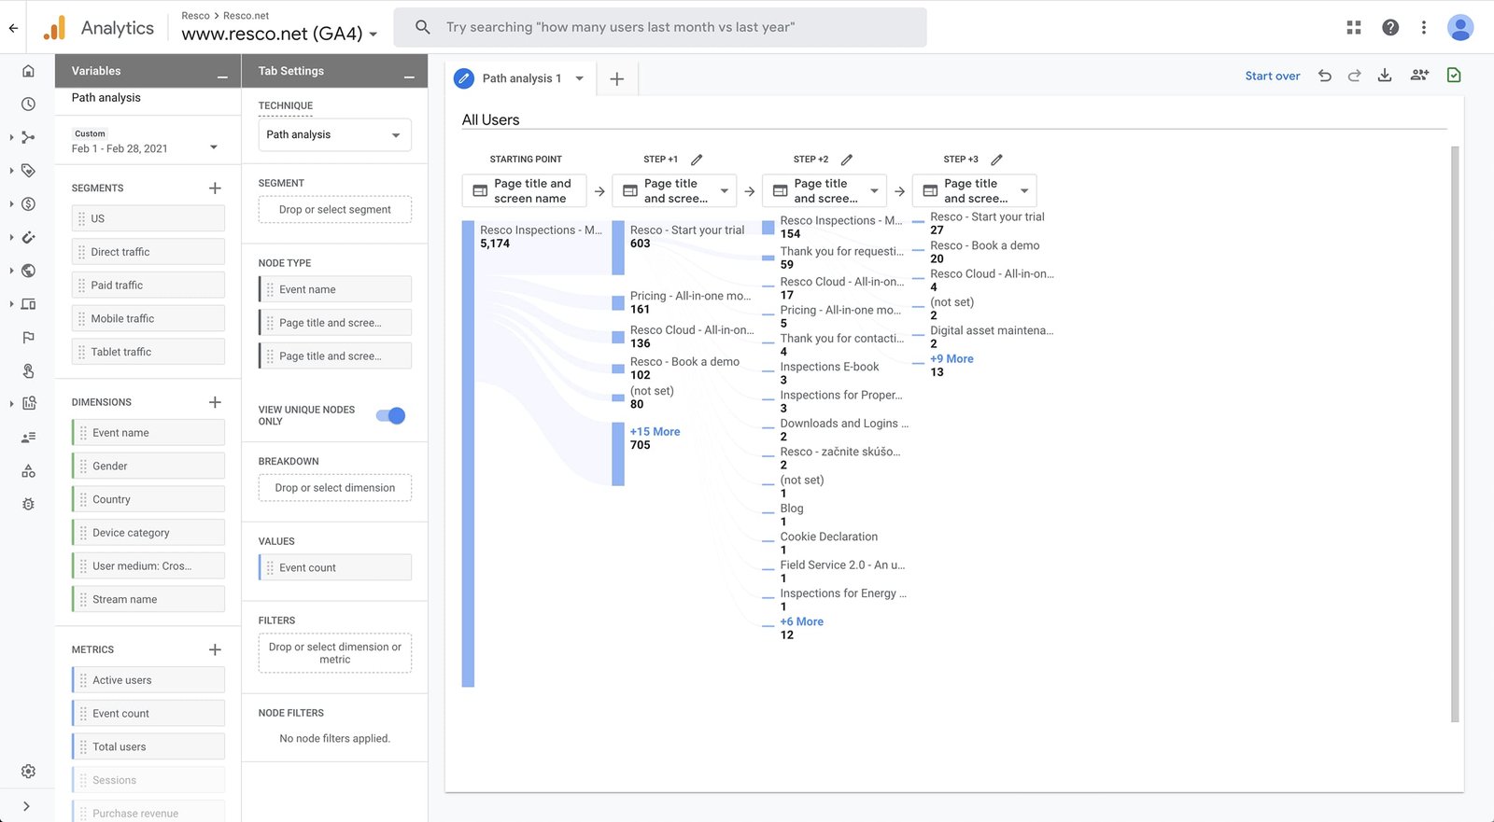The height and width of the screenshot is (822, 1494).
Task: Expand +6 More nodes in step 2
Action: [x=801, y=621]
